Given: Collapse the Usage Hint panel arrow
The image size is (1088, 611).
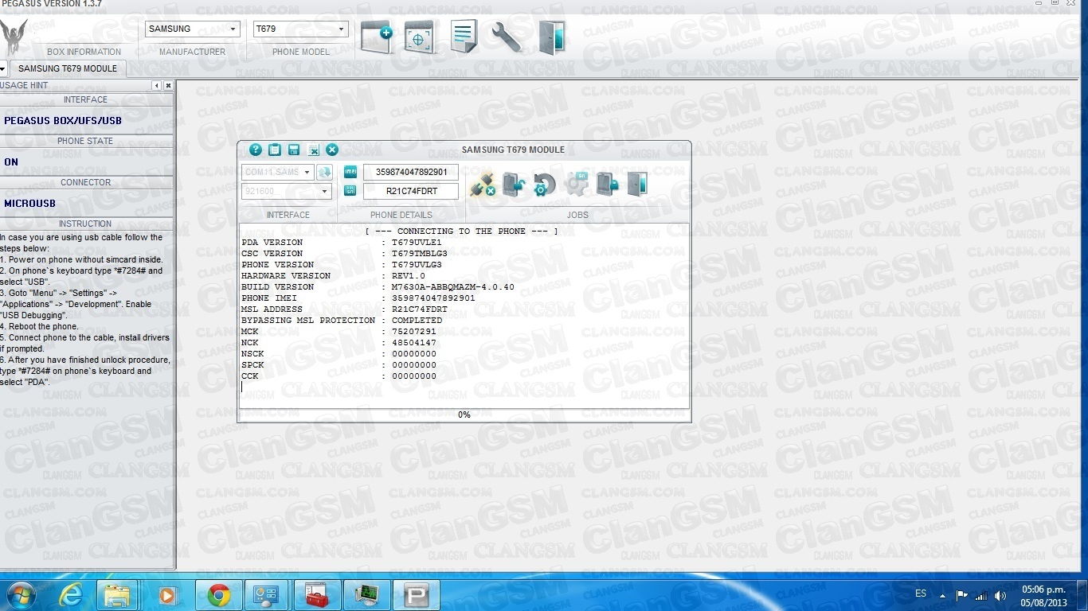Looking at the screenshot, I should coord(156,85).
